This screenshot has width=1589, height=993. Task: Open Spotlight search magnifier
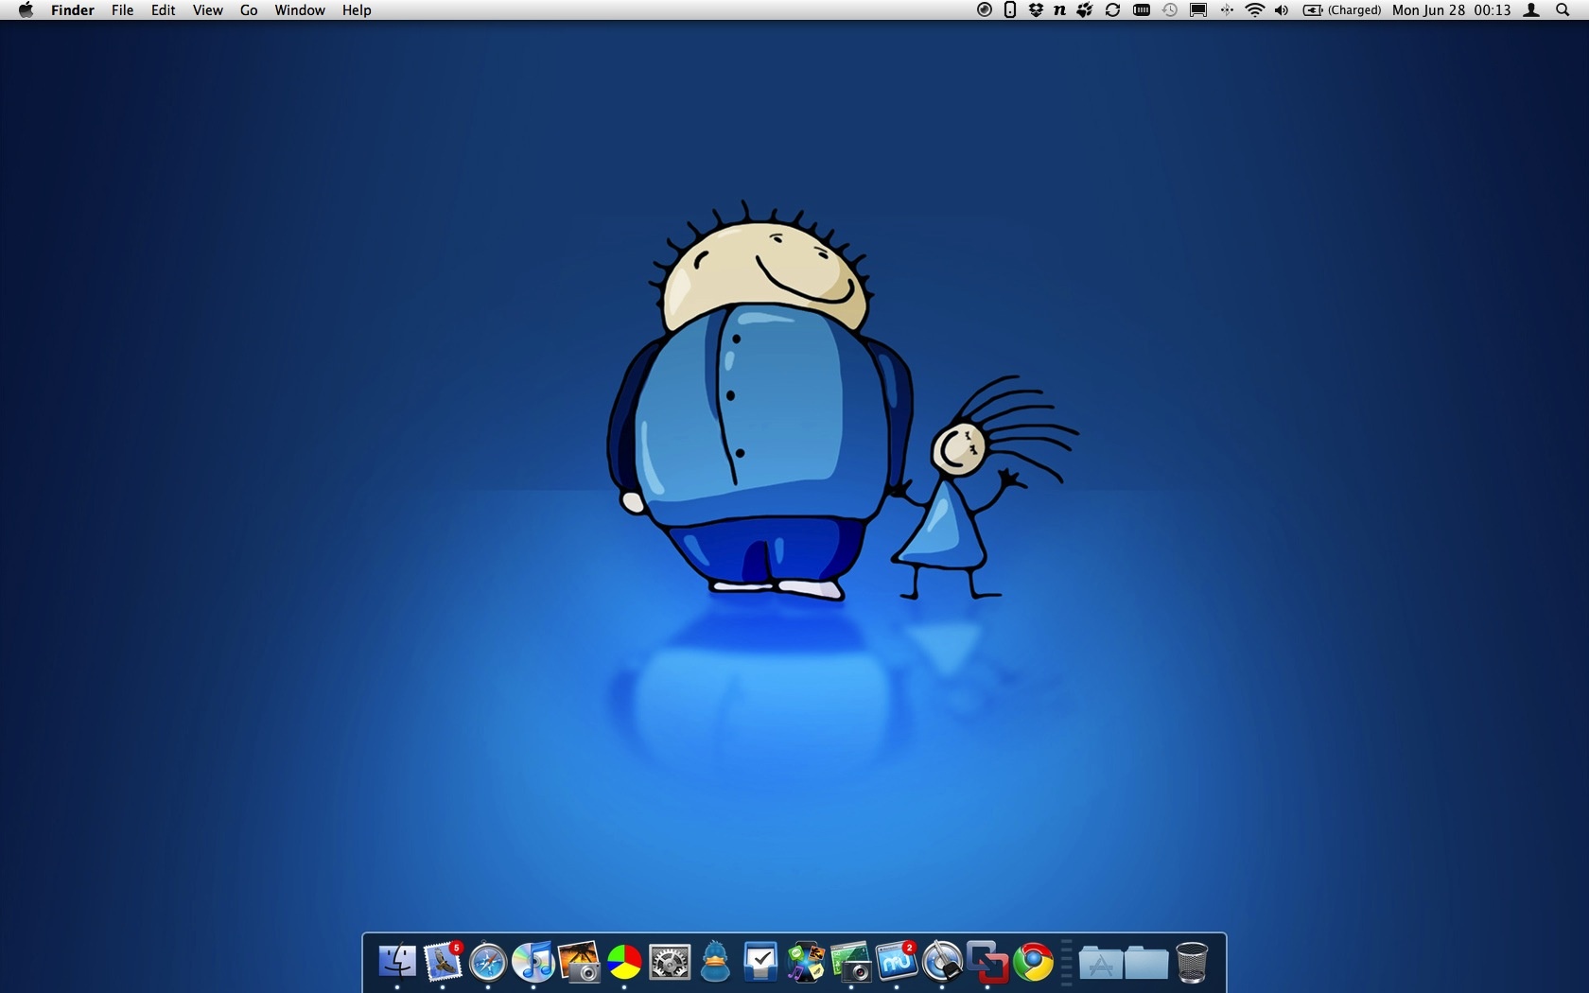[x=1563, y=10]
